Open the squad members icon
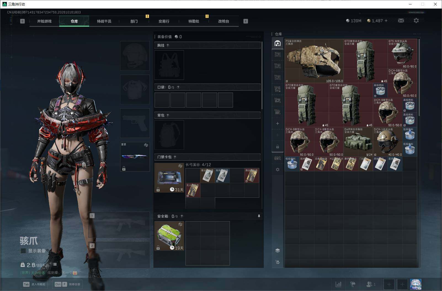 coord(371,284)
